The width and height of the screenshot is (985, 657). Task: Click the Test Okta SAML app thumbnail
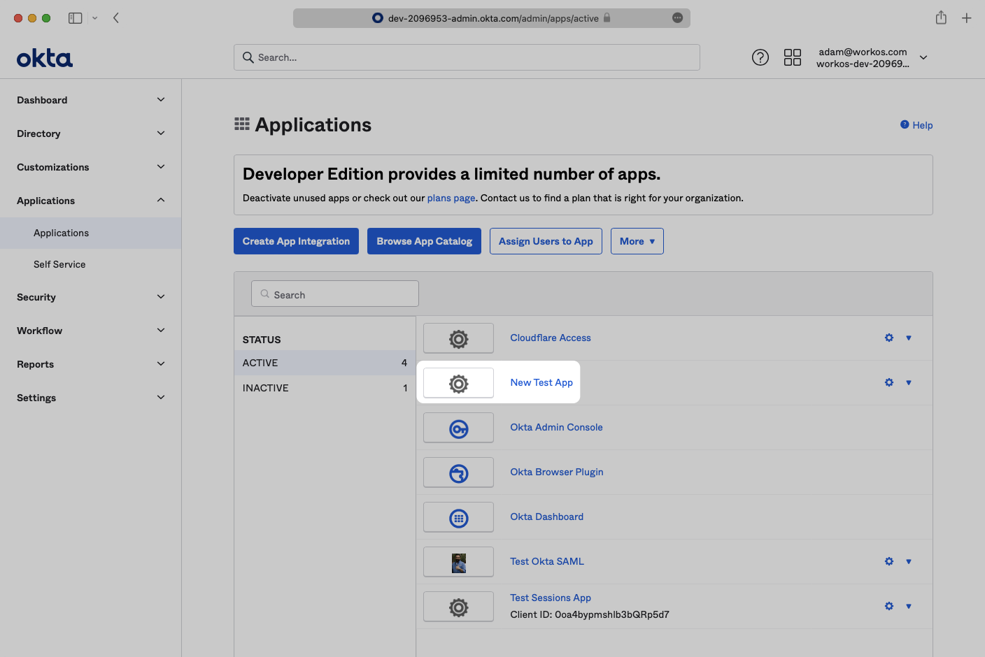(458, 562)
